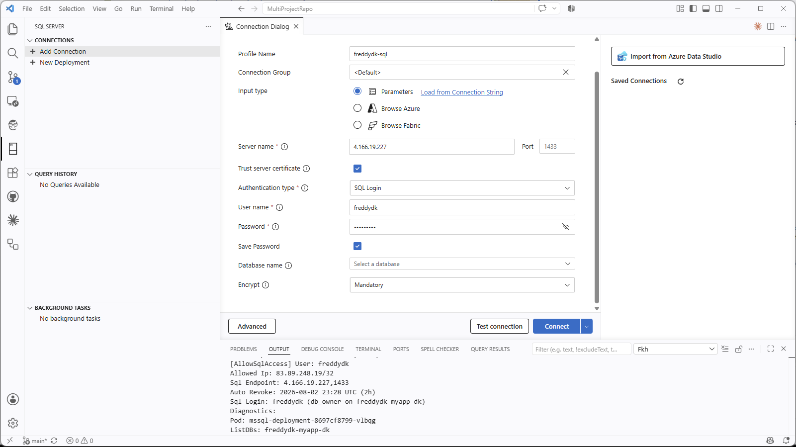Switch to the PROBLEMS tab
The width and height of the screenshot is (796, 447).
tap(244, 349)
